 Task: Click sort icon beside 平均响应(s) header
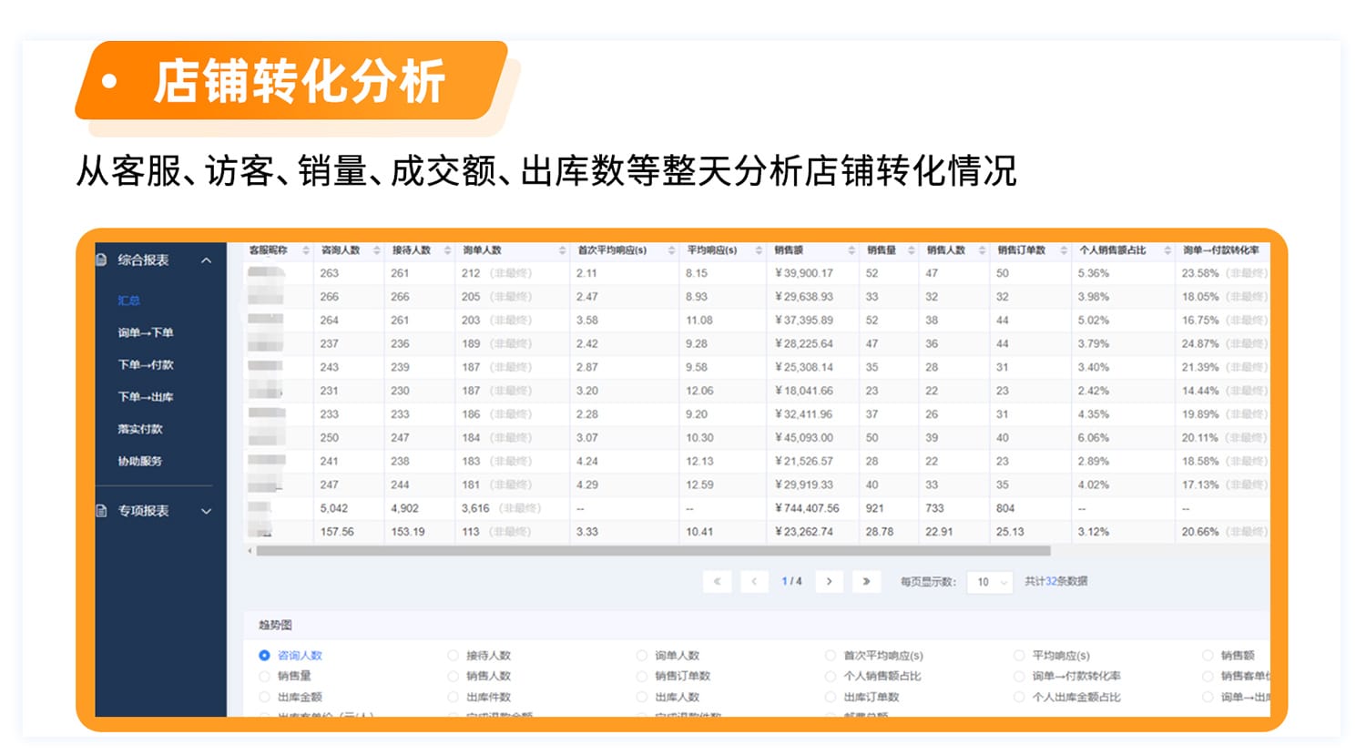coord(759,250)
